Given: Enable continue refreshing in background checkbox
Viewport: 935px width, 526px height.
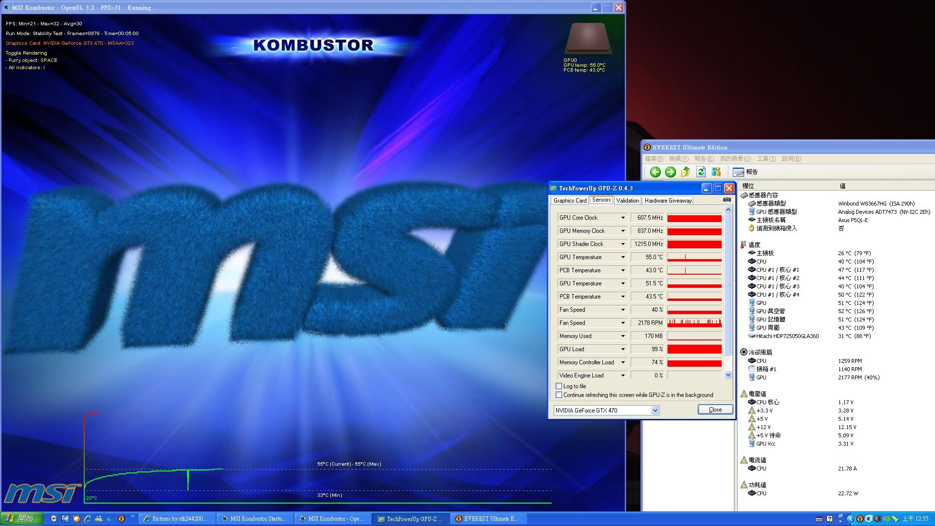Looking at the screenshot, I should coord(559,395).
